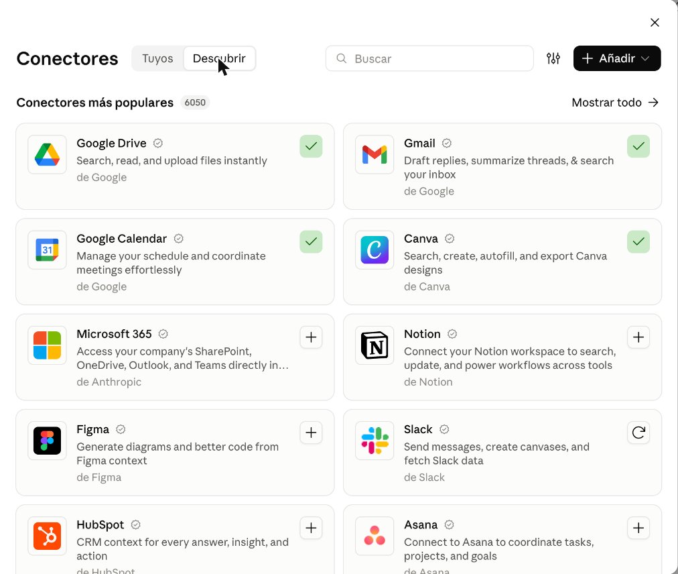This screenshot has width=678, height=574.
Task: Click the 'de Anthropic' publisher label
Action: tap(109, 382)
